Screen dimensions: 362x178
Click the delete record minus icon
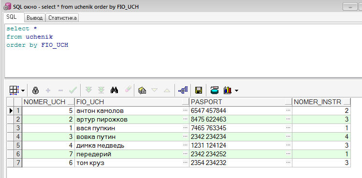point(60,90)
